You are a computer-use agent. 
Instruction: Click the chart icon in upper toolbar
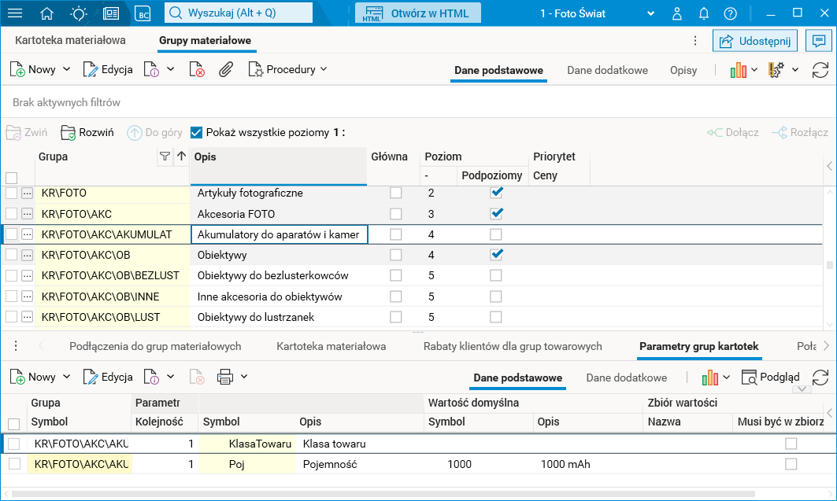coord(738,70)
